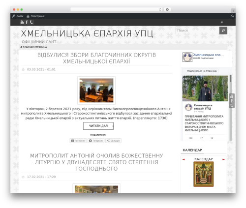Viewport: 246px width, 208px height.
Task: Open the Facebook icon in dark toolbar
Action: pos(27,22)
